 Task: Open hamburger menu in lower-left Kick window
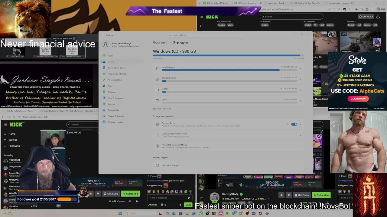[x=5, y=124]
